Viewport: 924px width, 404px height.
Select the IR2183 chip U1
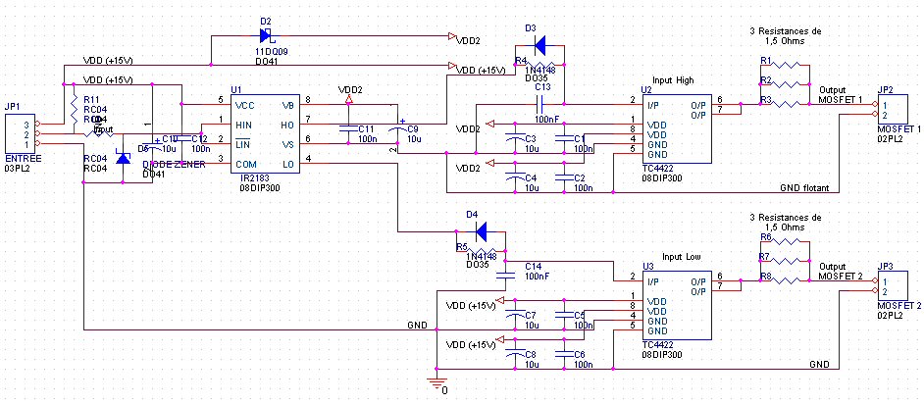coord(264,133)
